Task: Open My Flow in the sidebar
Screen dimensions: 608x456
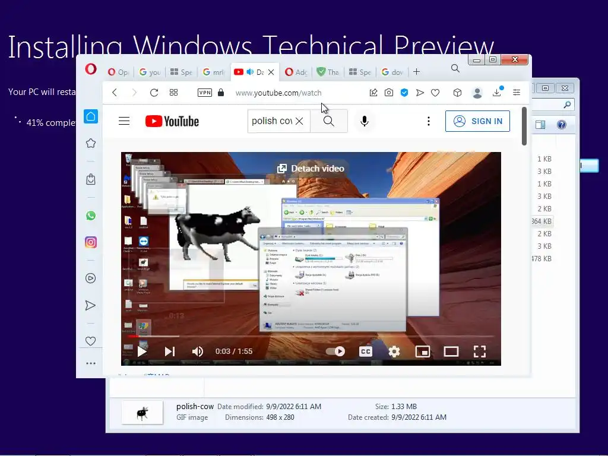Action: pos(90,305)
